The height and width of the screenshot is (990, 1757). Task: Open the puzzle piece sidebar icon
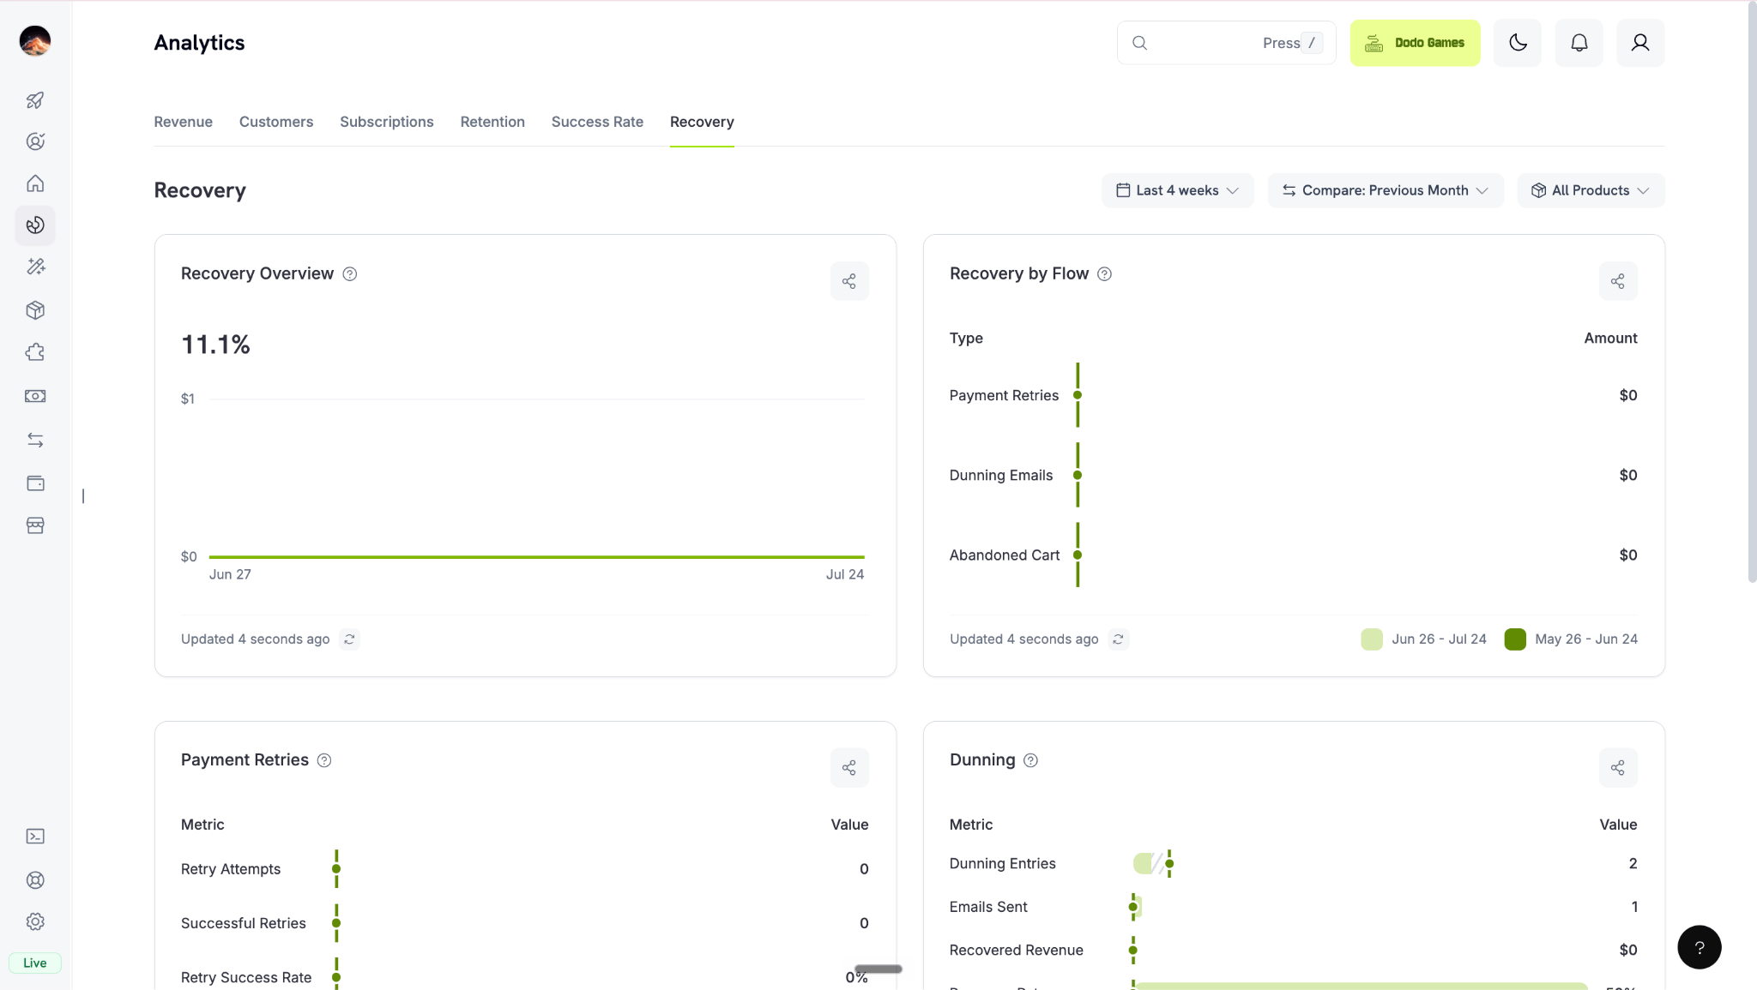coord(35,352)
